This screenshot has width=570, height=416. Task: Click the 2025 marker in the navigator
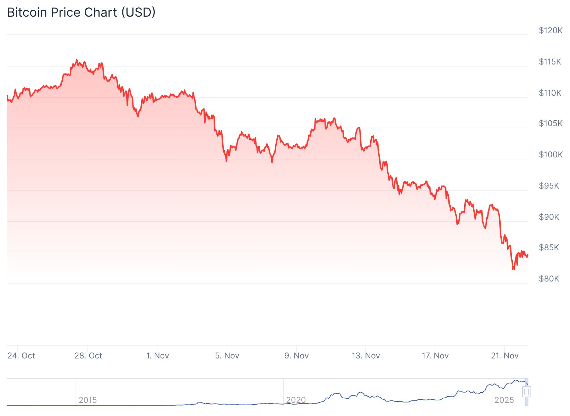[504, 400]
